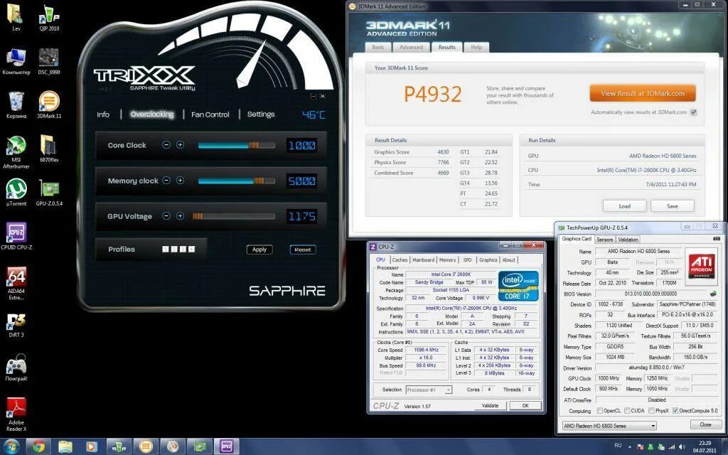Open the GPU-Z graphics card selection dropdown
This screenshot has height=455, width=728.
pos(609,425)
